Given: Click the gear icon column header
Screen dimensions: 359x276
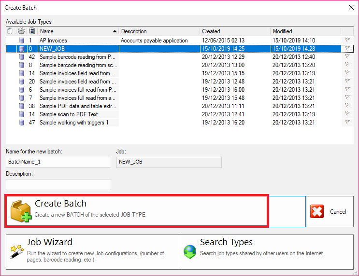Looking at the screenshot, I should [21, 31].
